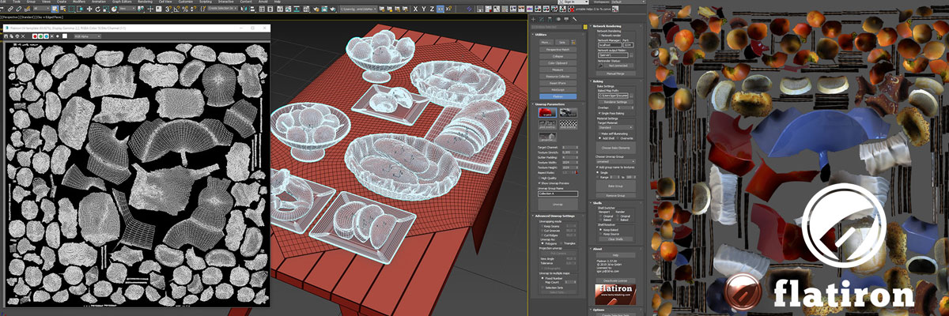
Task: Click the Unwrap Group Name input field
Action: tap(558, 194)
